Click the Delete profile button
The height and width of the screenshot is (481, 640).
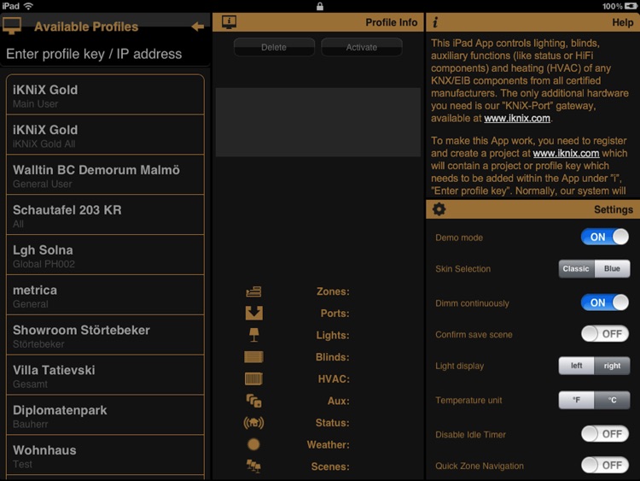pyautogui.click(x=274, y=47)
